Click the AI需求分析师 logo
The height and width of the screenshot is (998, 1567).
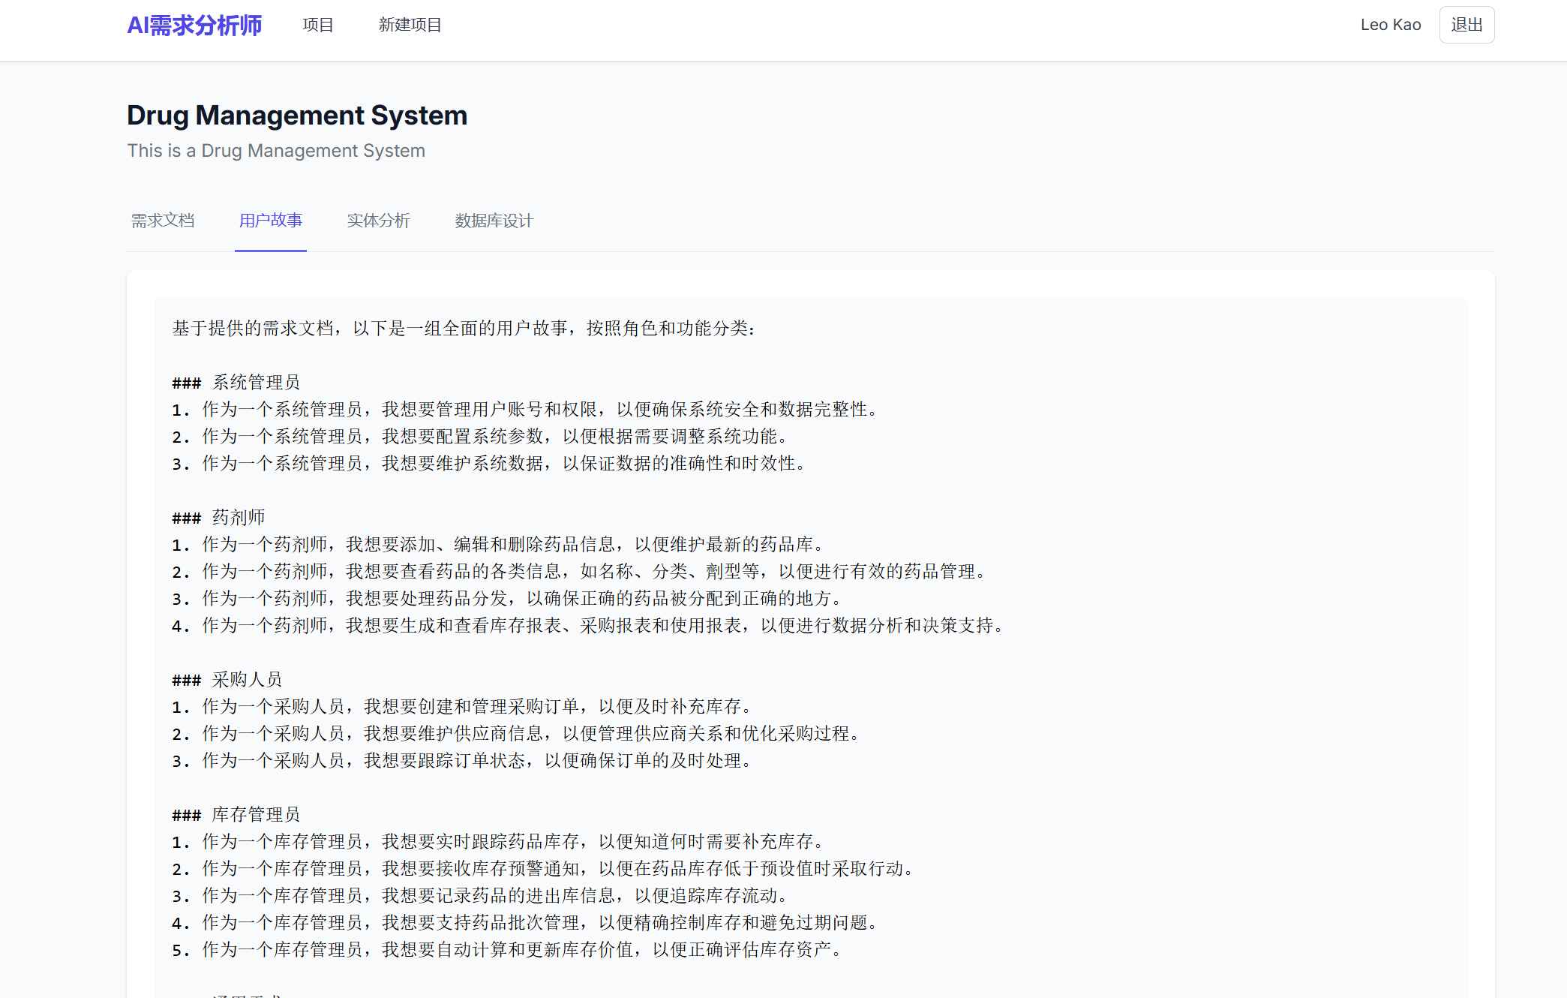click(194, 26)
